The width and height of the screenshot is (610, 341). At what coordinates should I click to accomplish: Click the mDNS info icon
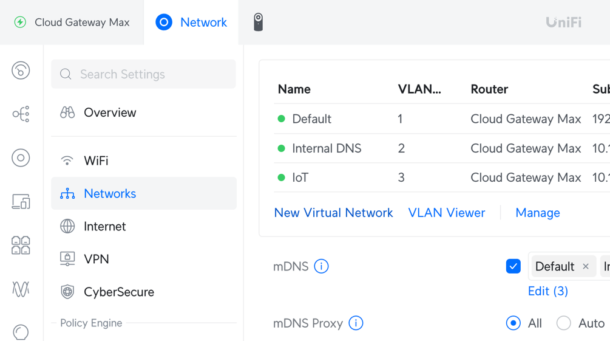321,266
